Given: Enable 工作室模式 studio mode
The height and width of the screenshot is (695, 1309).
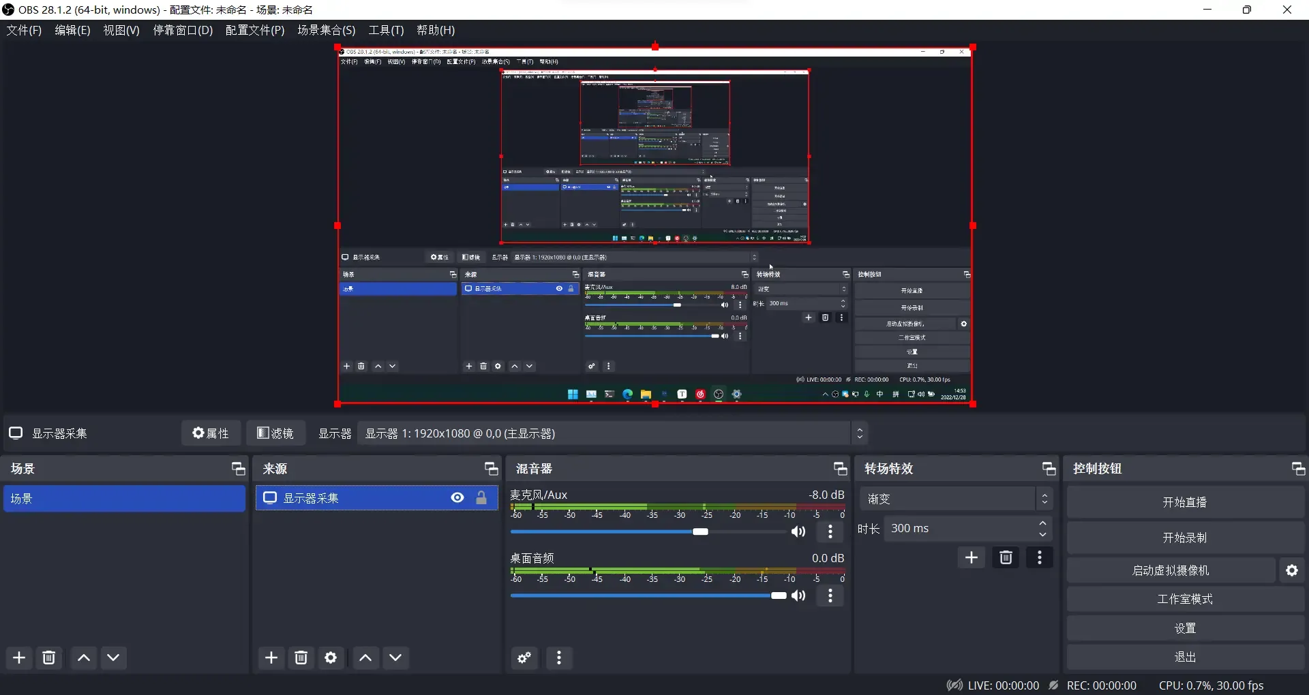Looking at the screenshot, I should (1185, 599).
